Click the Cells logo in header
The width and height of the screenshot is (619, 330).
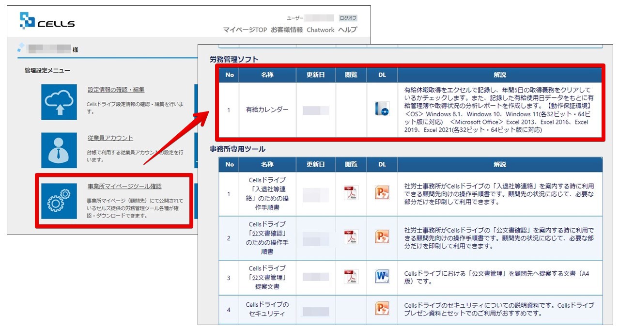[x=47, y=21]
